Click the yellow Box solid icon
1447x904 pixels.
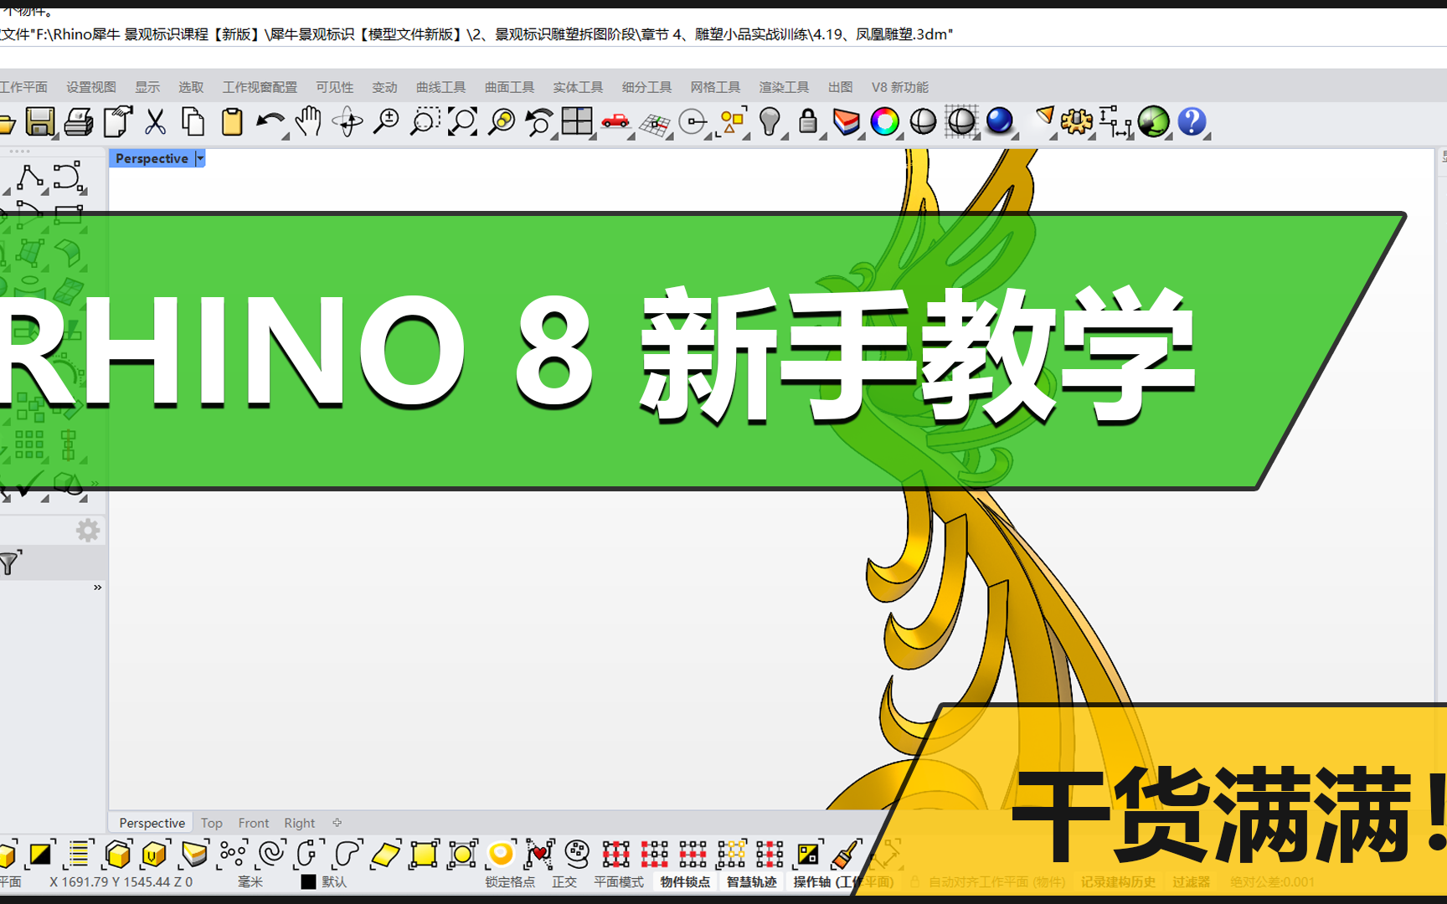pyautogui.click(x=117, y=855)
